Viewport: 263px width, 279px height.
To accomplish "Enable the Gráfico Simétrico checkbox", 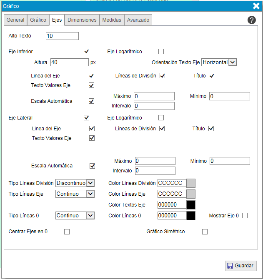I will [x=205, y=232].
